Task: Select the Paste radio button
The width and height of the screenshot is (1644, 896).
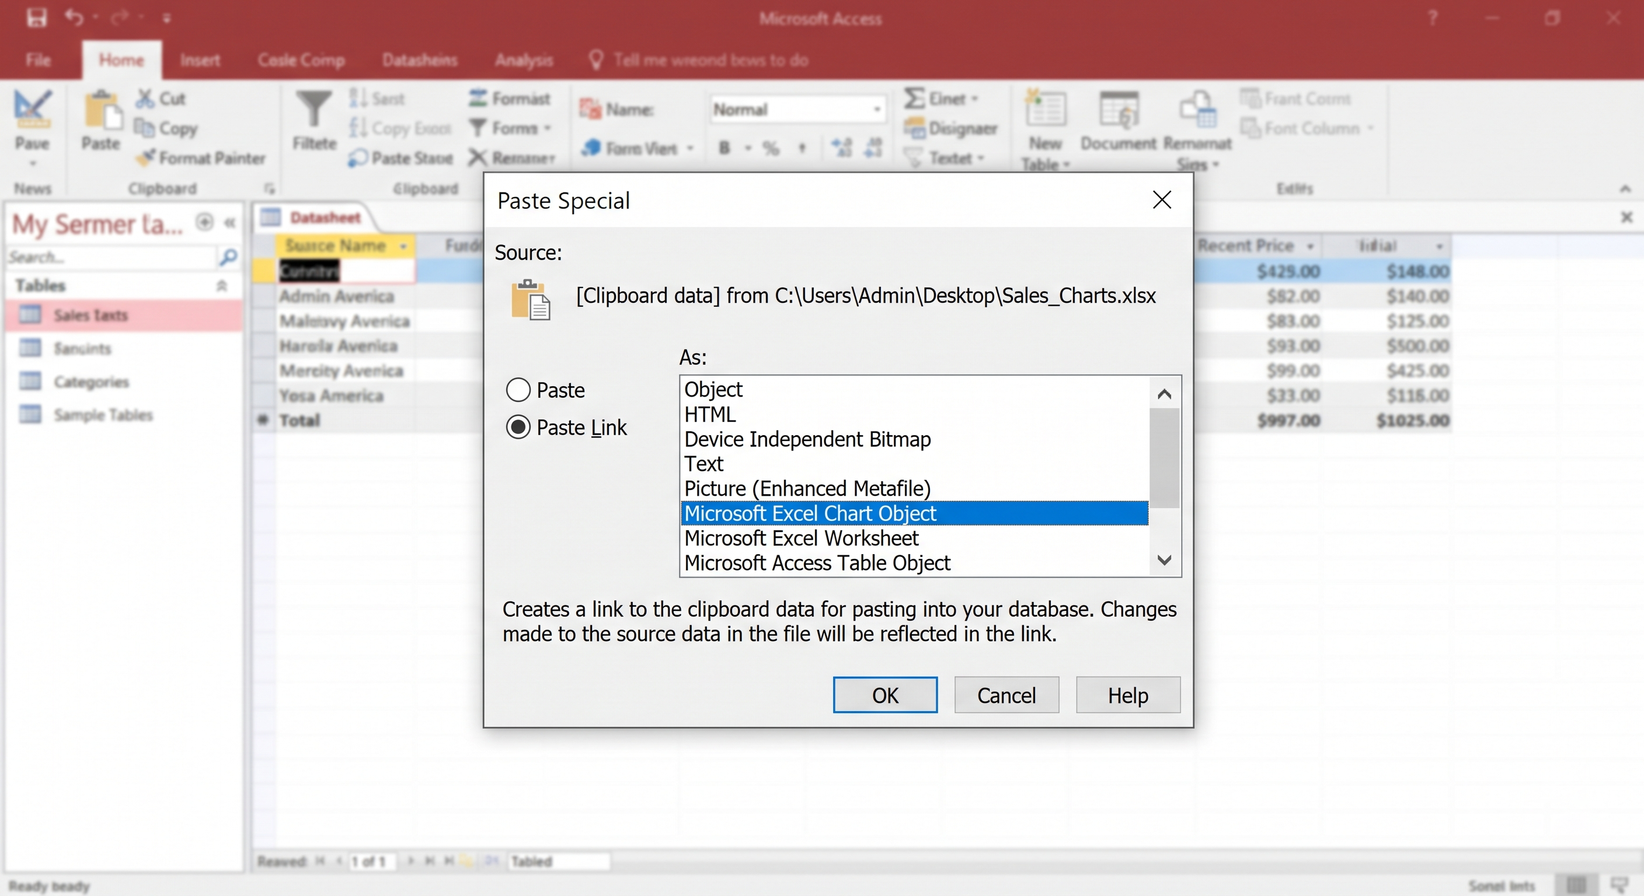Action: (518, 390)
